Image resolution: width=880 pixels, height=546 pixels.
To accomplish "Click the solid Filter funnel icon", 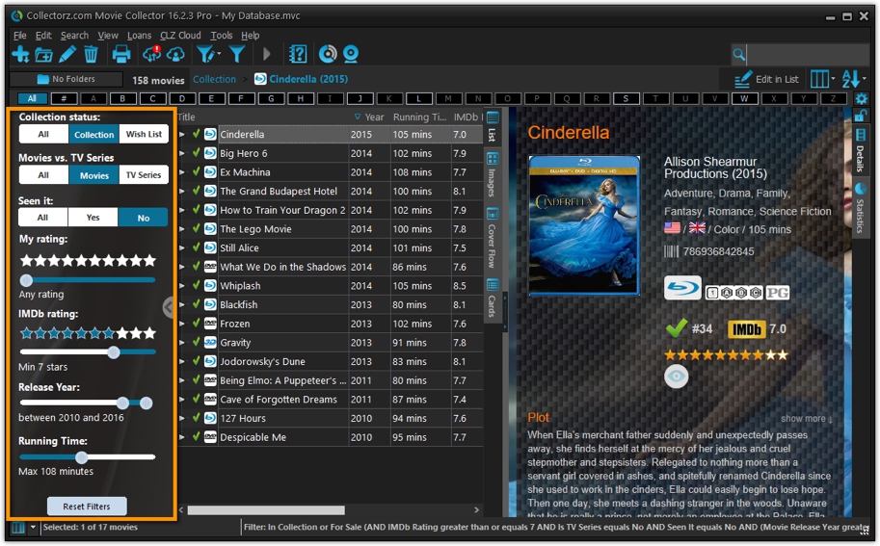I will [237, 54].
